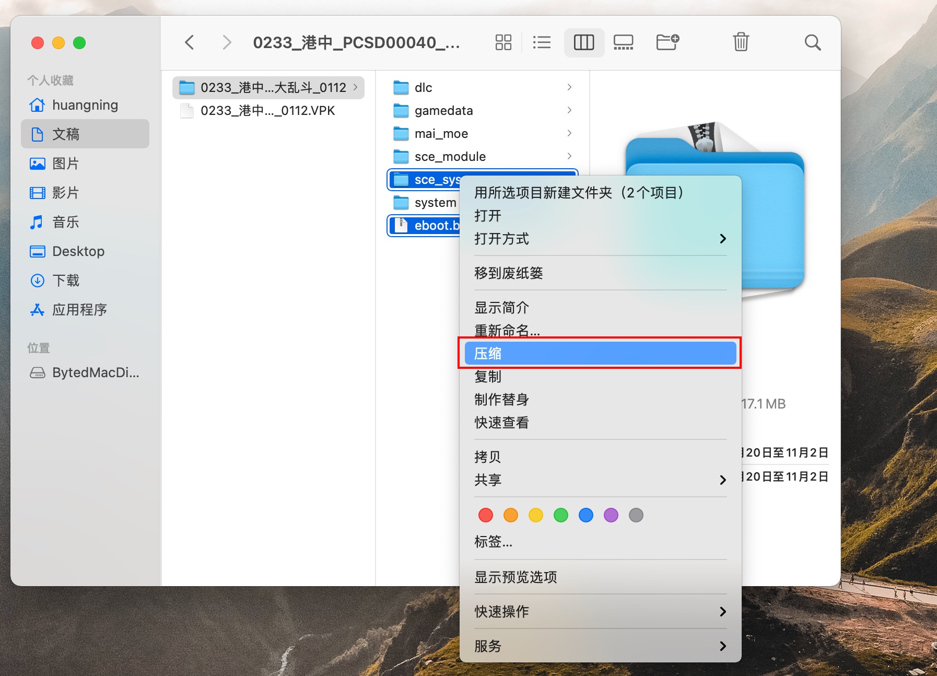This screenshot has height=676, width=937.
Task: Choose 复制 in the context menu
Action: coord(600,377)
